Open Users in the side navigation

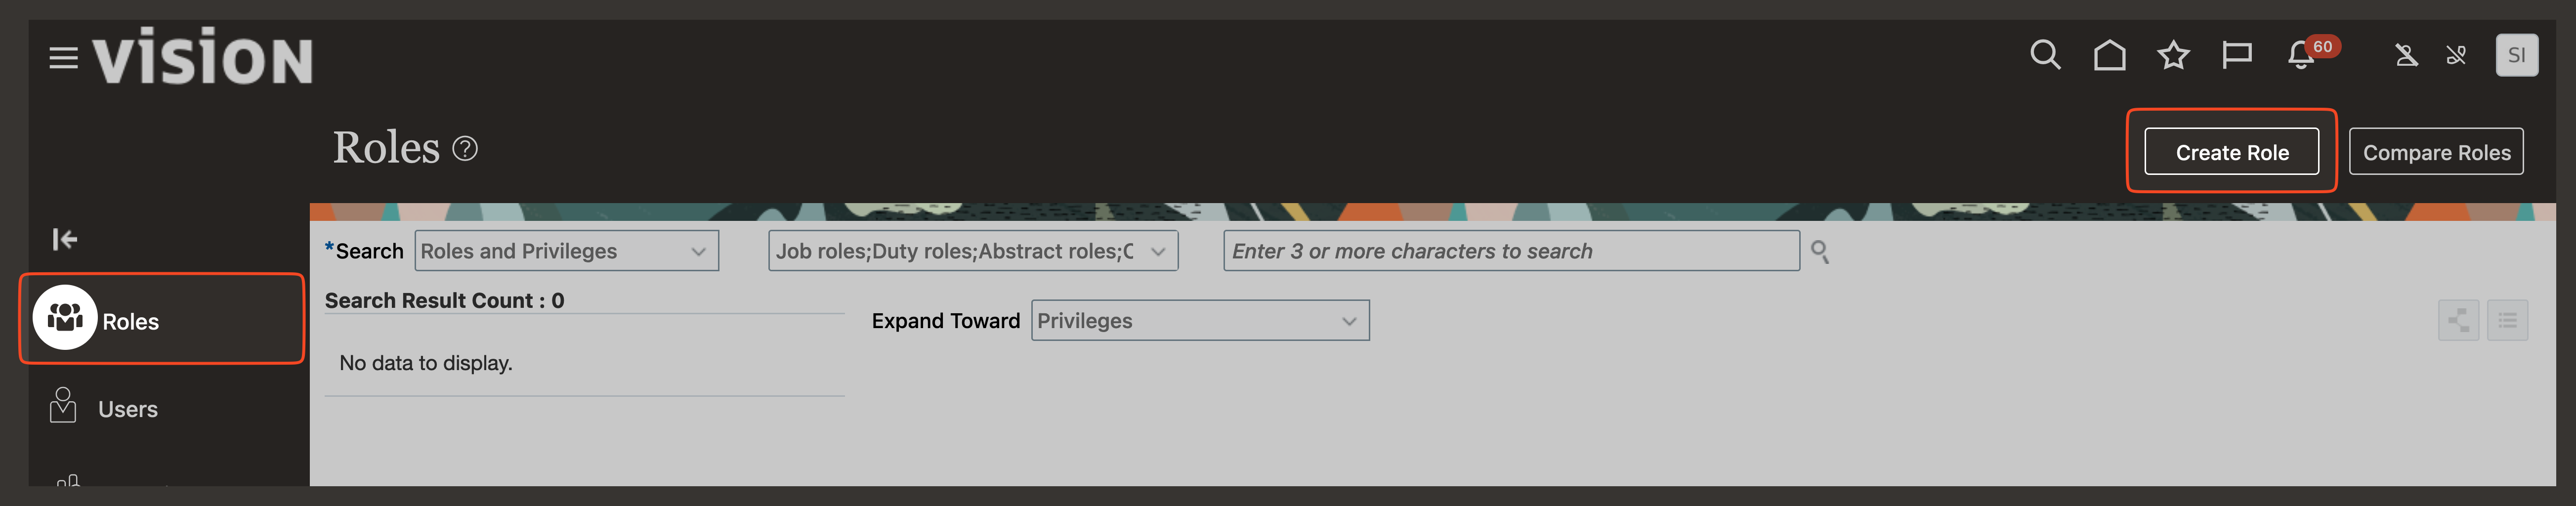point(127,409)
